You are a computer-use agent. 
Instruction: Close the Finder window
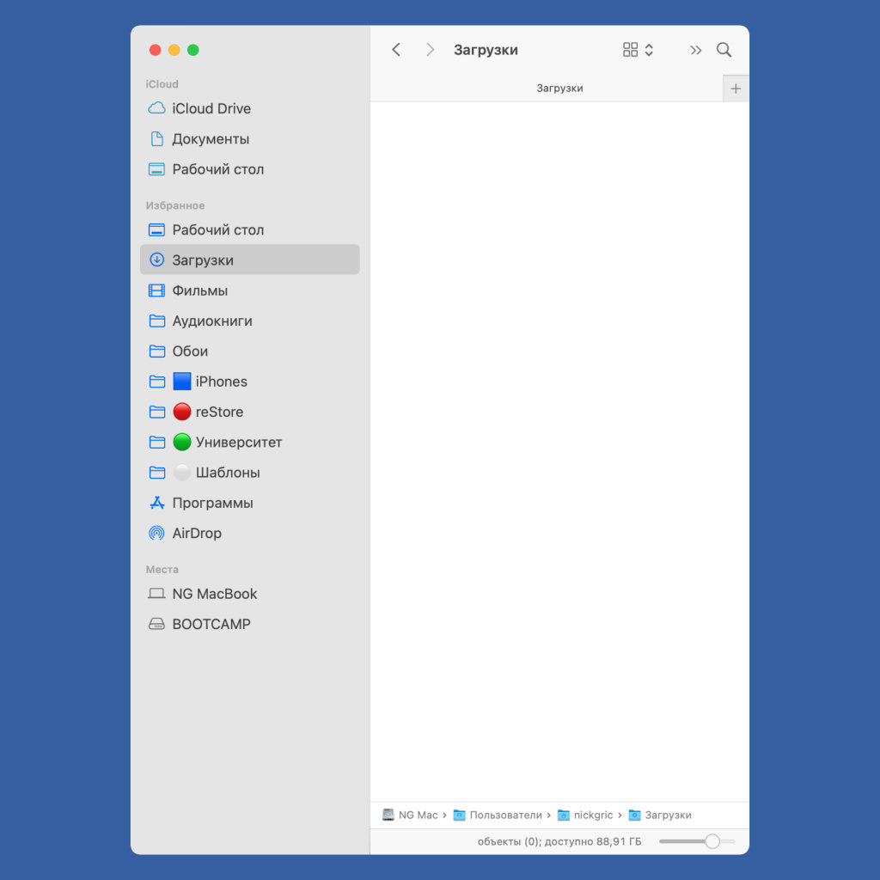click(156, 50)
